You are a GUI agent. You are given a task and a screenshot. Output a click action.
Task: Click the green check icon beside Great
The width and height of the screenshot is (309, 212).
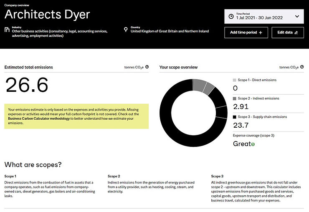click(253, 144)
